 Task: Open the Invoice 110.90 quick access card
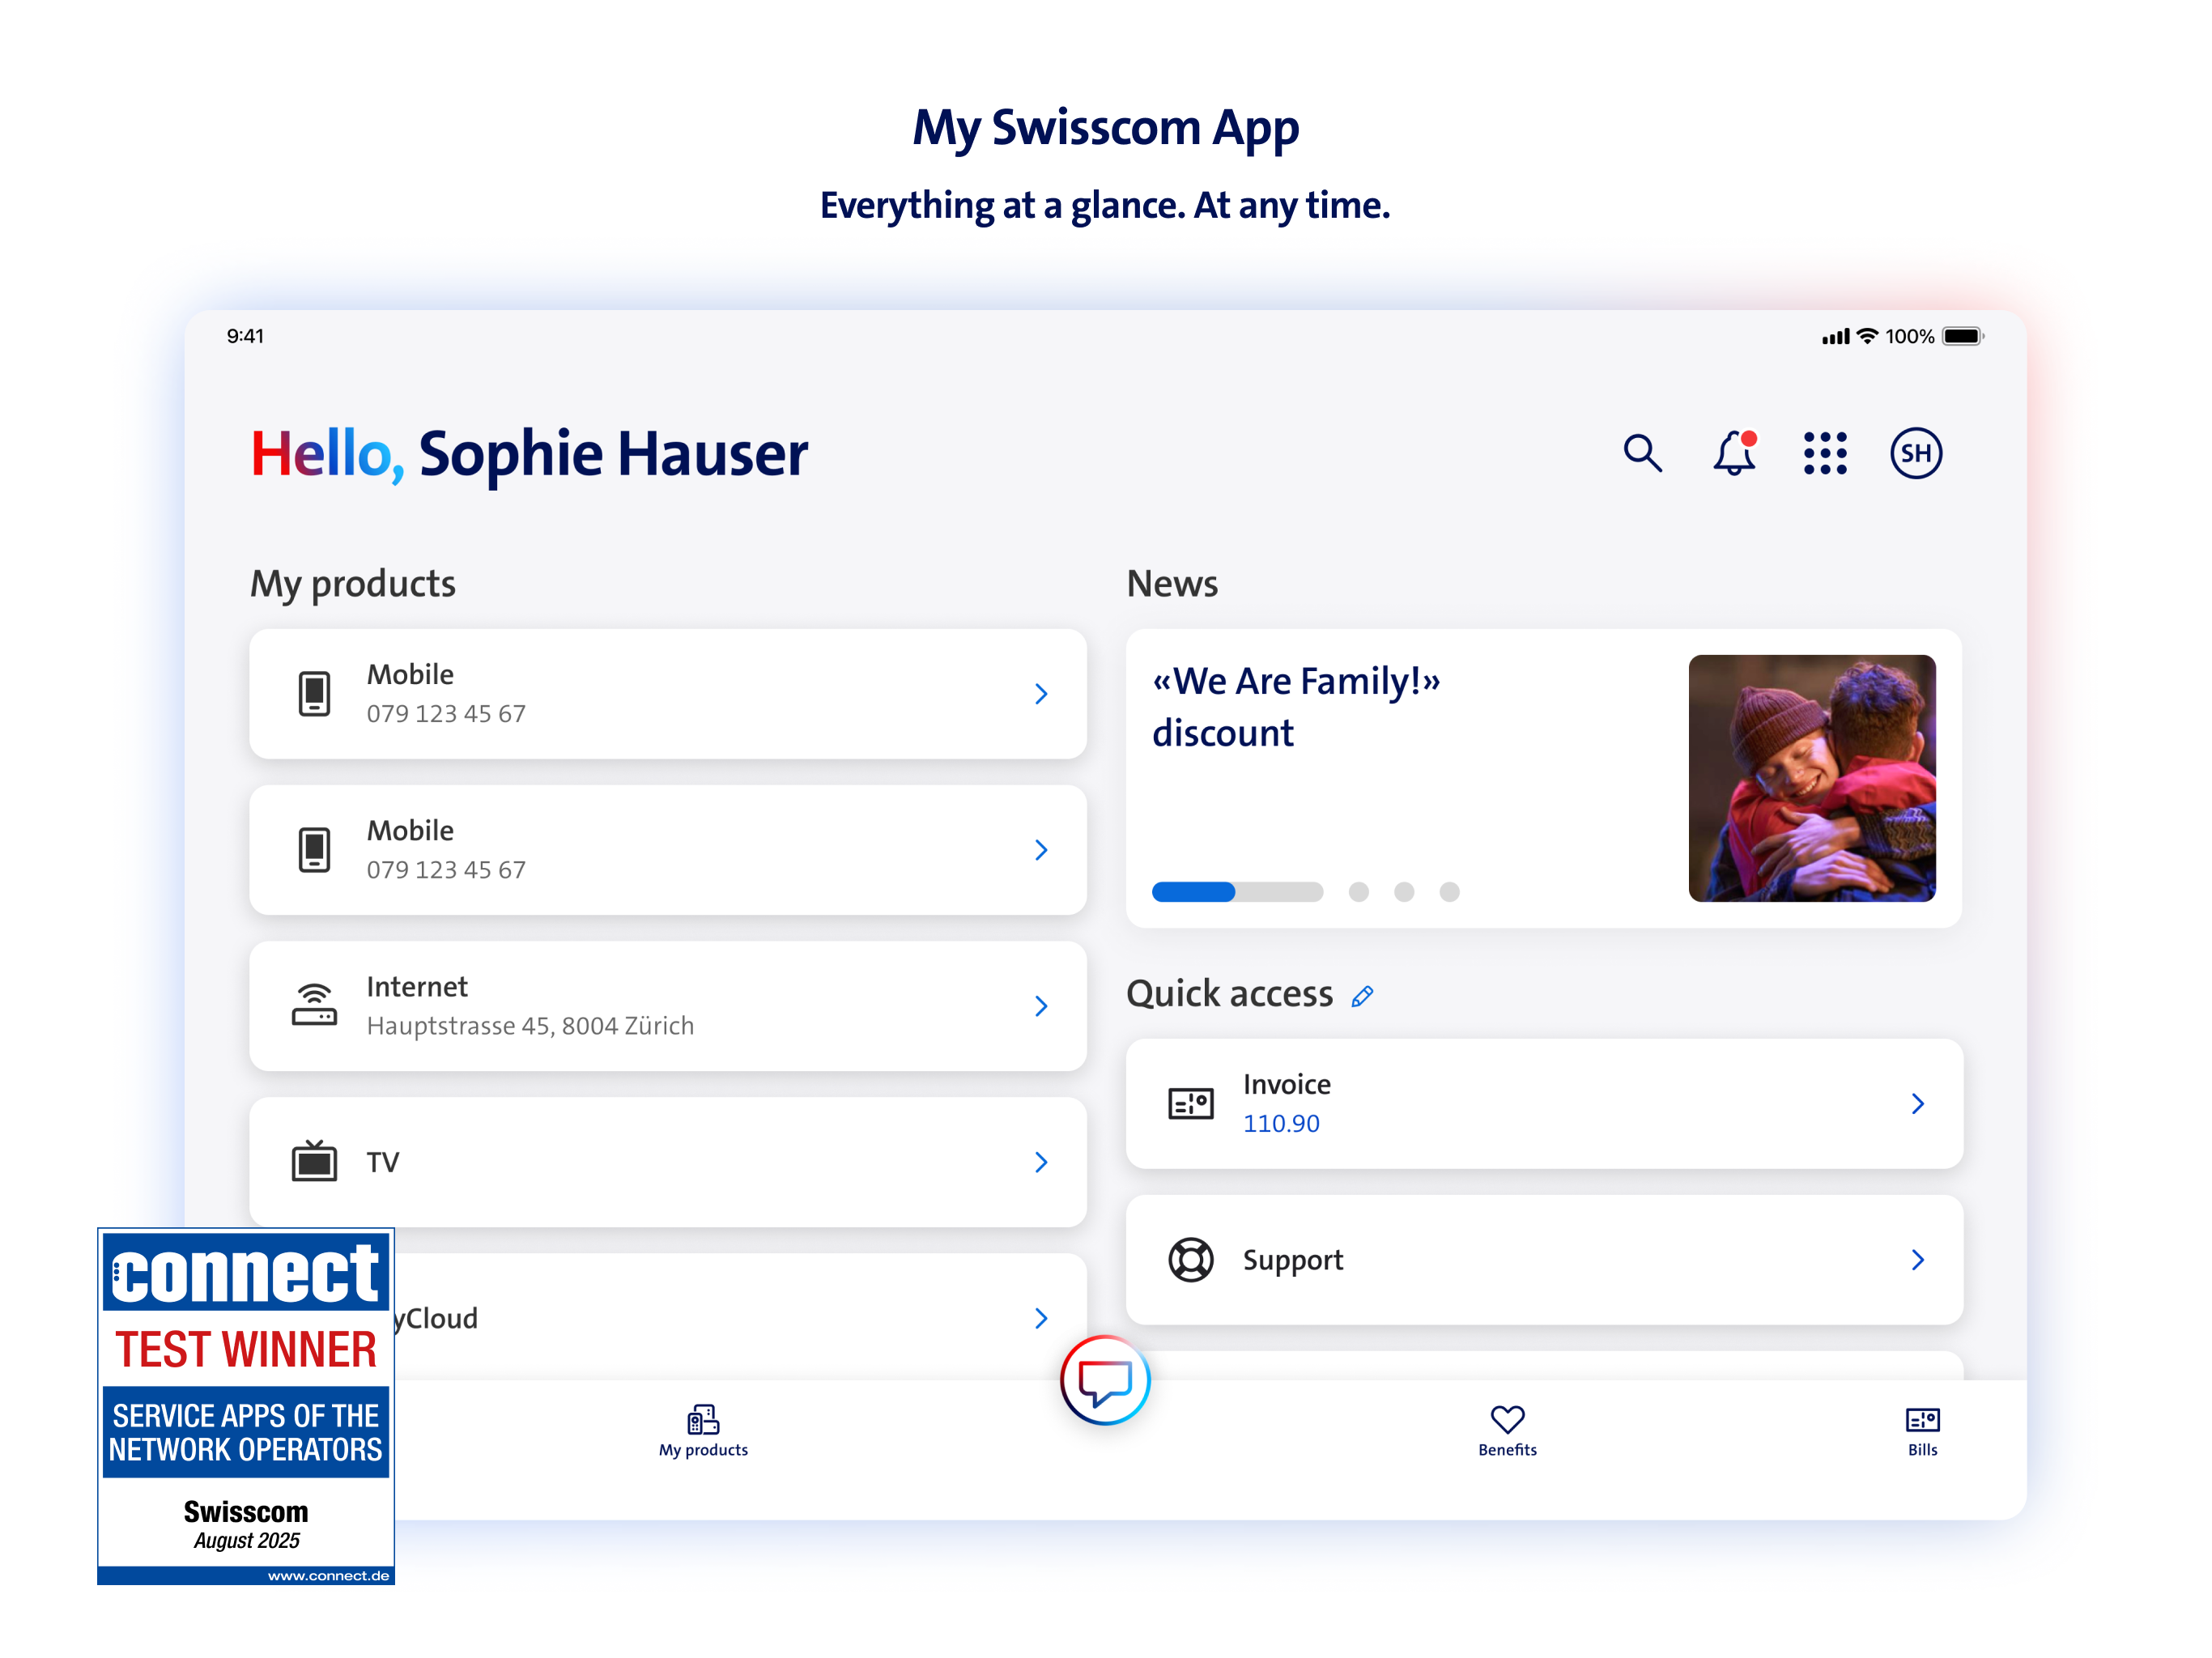pyautogui.click(x=1545, y=1103)
